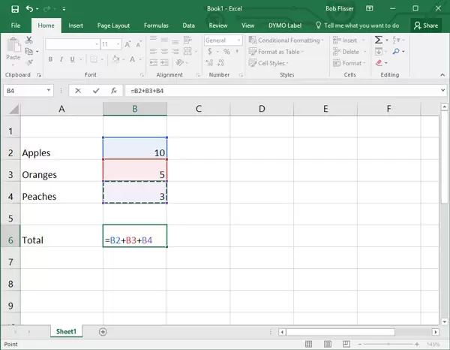
Task: Expand the formula bar with chevron
Action: (x=442, y=91)
